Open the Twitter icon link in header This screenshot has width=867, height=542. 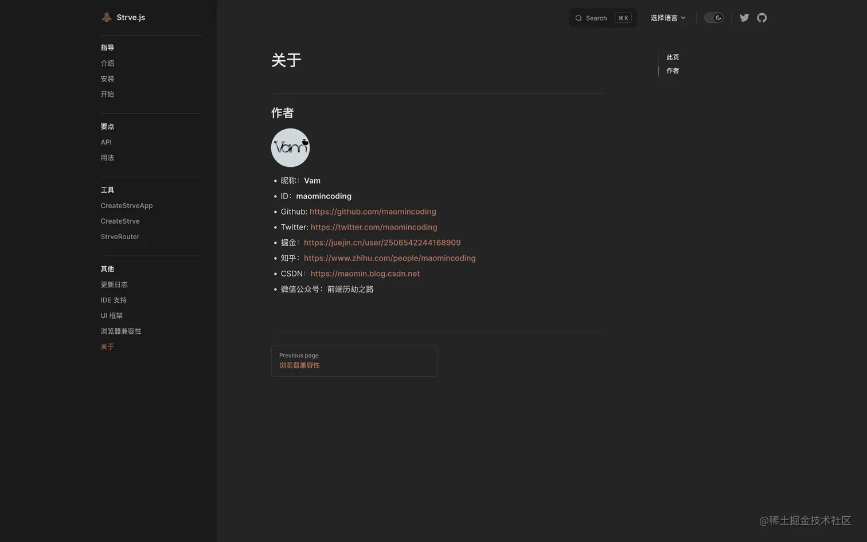point(744,18)
